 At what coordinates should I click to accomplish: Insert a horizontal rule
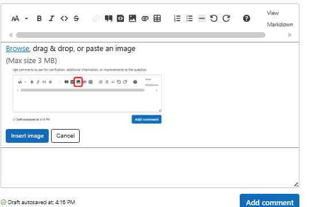[201, 18]
